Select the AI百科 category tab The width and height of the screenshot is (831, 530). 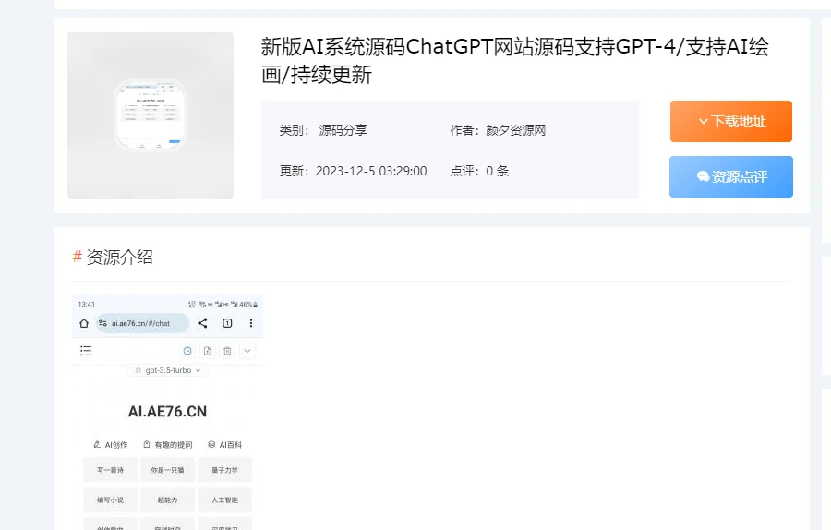point(224,444)
